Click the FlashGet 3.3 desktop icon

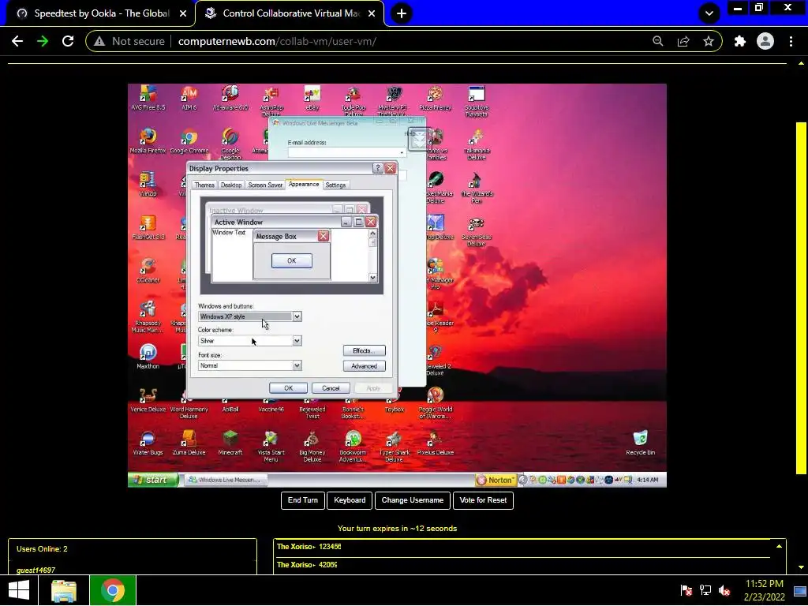tap(148, 227)
